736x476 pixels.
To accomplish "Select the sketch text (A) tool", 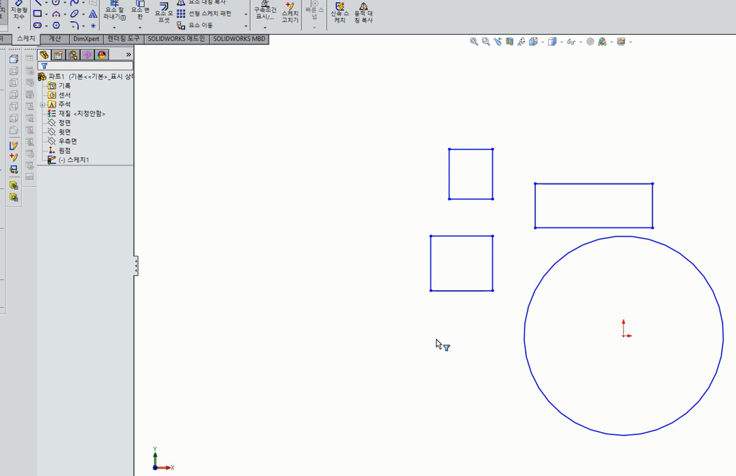I will (93, 14).
